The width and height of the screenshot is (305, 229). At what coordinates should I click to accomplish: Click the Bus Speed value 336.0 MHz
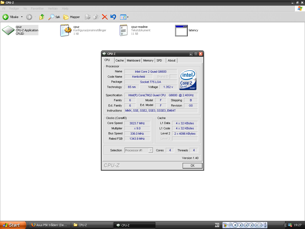click(137, 134)
